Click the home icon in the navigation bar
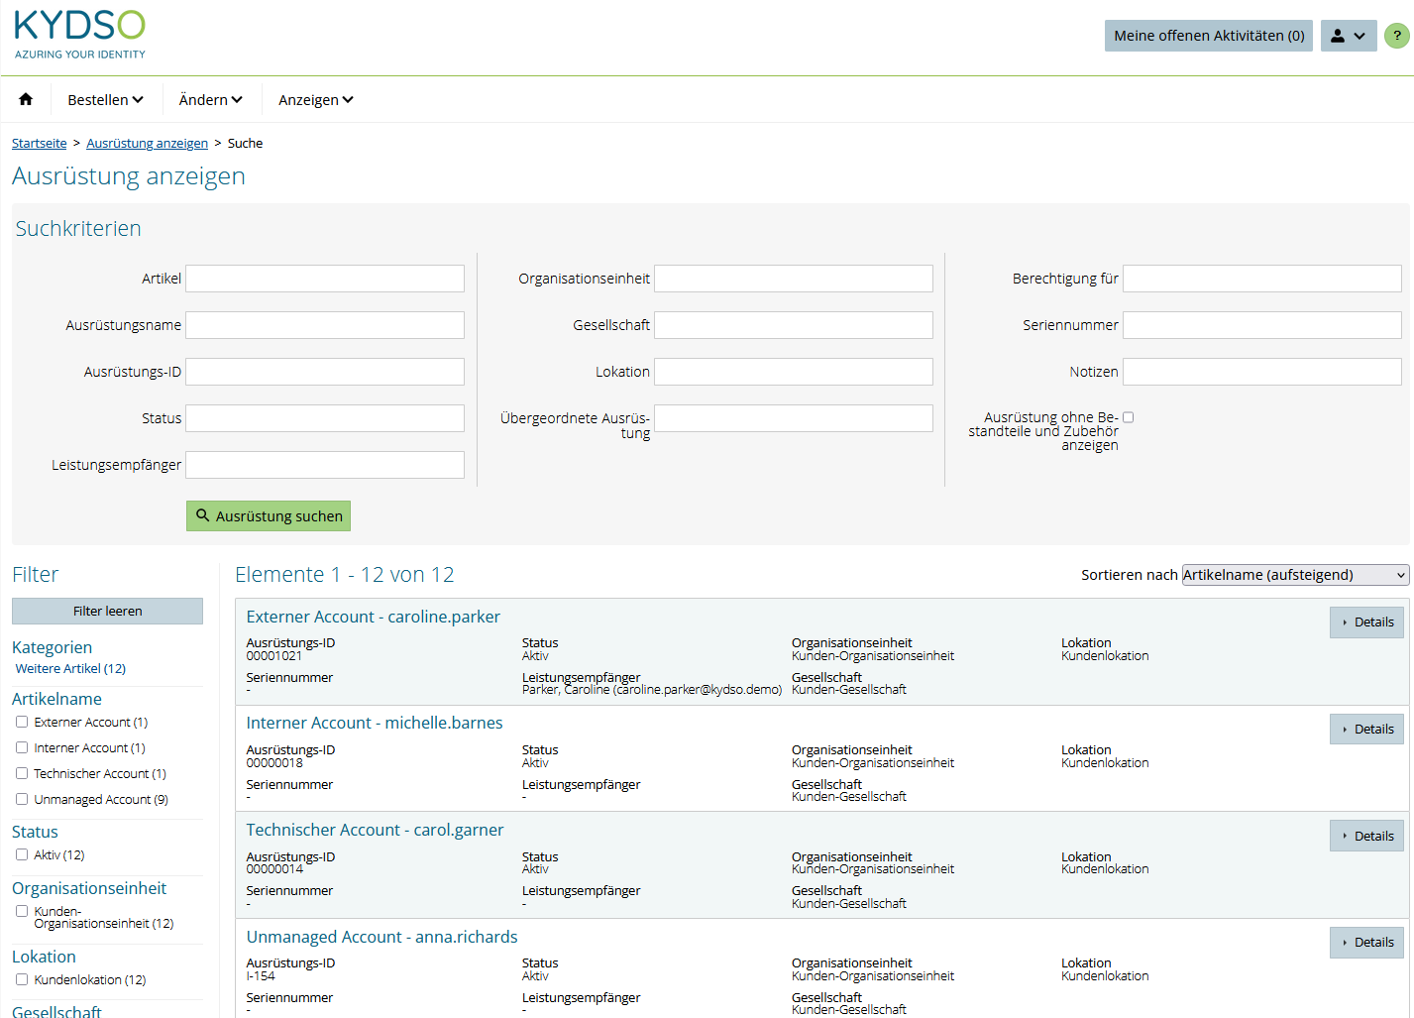The width and height of the screenshot is (1414, 1018). pos(25,99)
